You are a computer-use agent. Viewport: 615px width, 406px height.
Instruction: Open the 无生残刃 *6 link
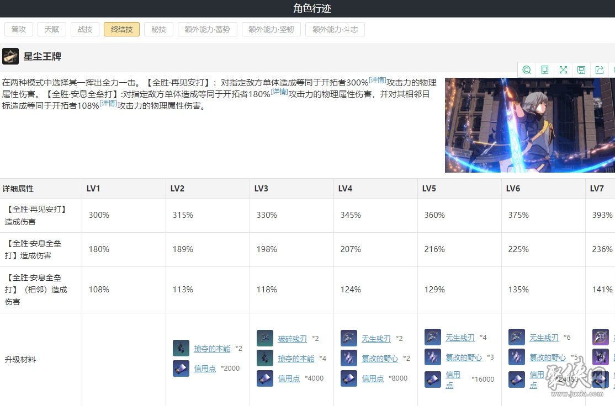pyautogui.click(x=544, y=338)
